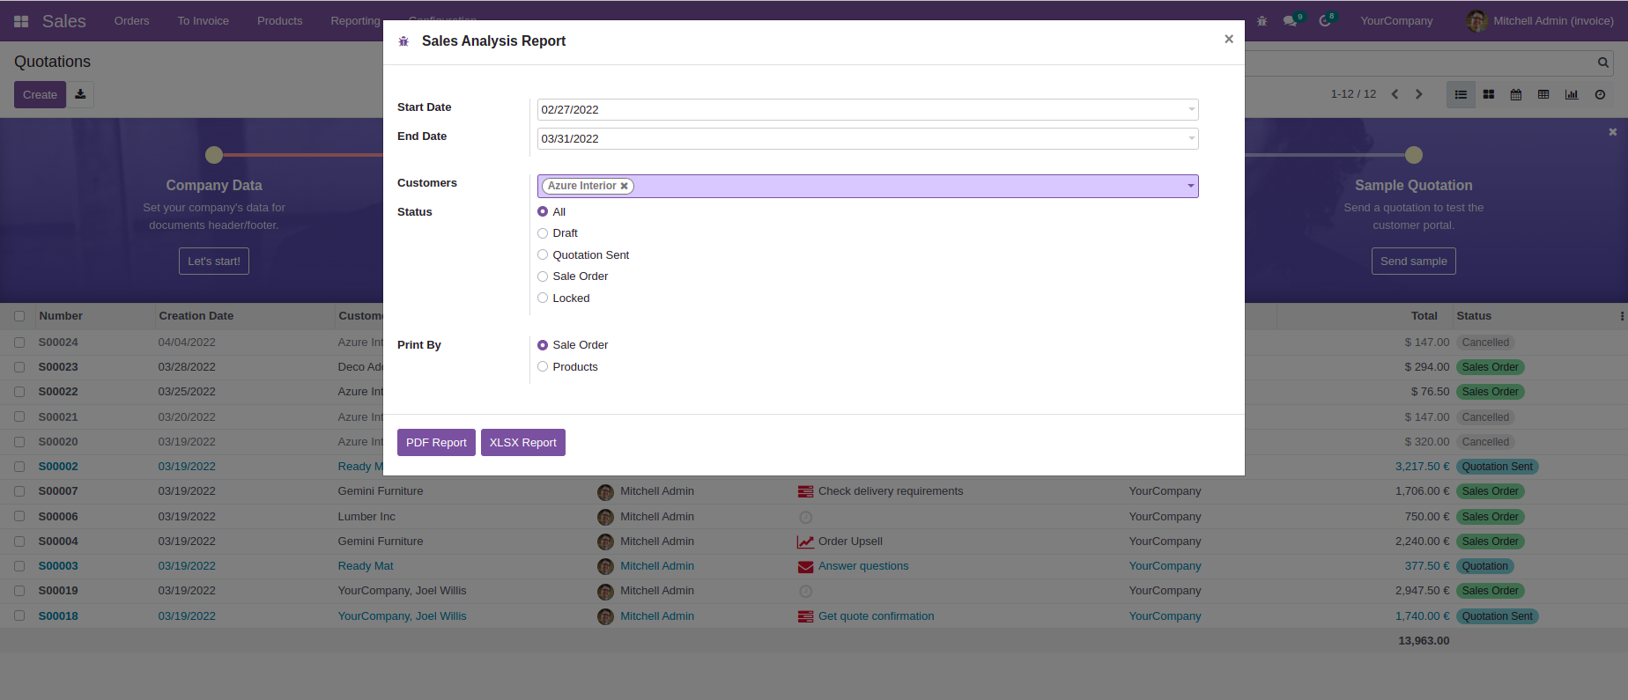Remove the Azure Interior customer tag
Image resolution: width=1628 pixels, height=700 pixels.
(624, 186)
